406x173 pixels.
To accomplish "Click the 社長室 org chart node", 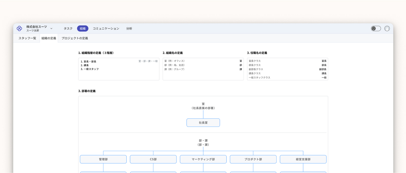I will (x=203, y=123).
